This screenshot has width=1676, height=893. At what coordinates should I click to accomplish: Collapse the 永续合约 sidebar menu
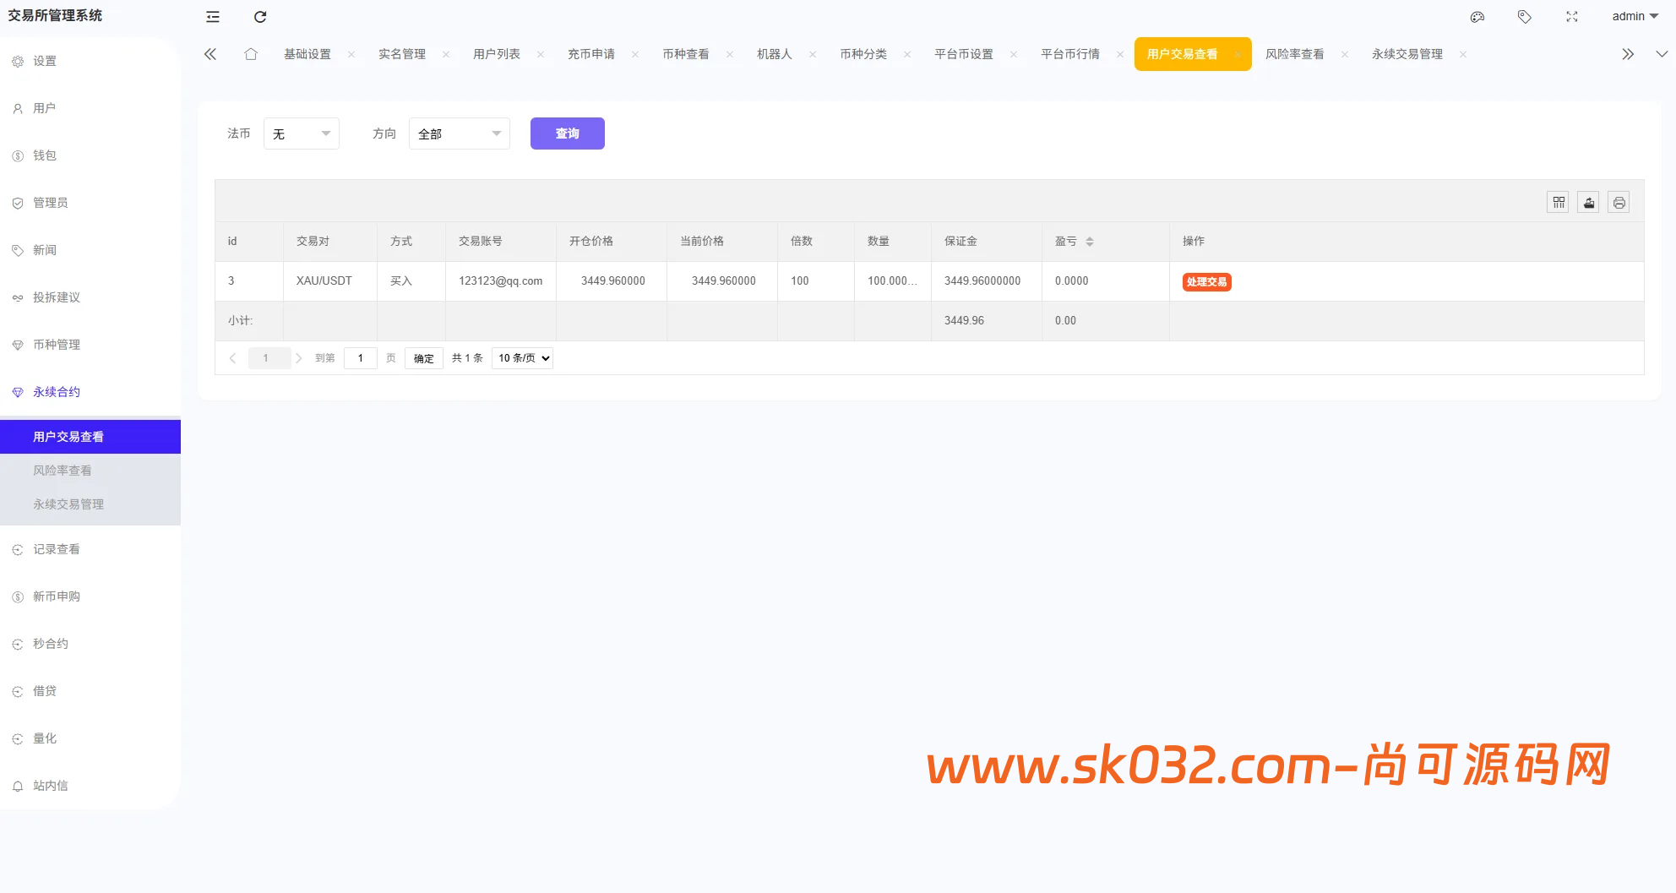(x=90, y=392)
